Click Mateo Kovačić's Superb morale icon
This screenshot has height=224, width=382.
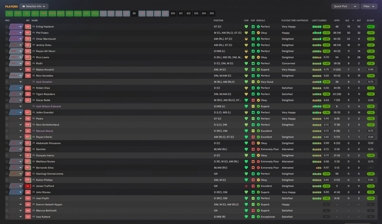tap(258, 70)
